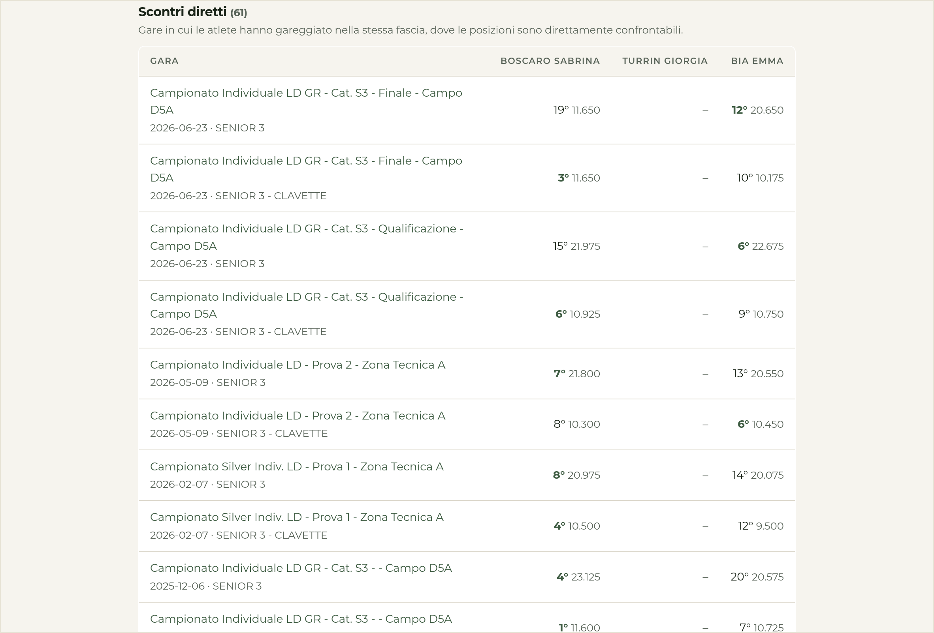Open Silver Prova 1 Zona Tecnica A Clavette link
This screenshot has height=633, width=934.
click(x=297, y=517)
